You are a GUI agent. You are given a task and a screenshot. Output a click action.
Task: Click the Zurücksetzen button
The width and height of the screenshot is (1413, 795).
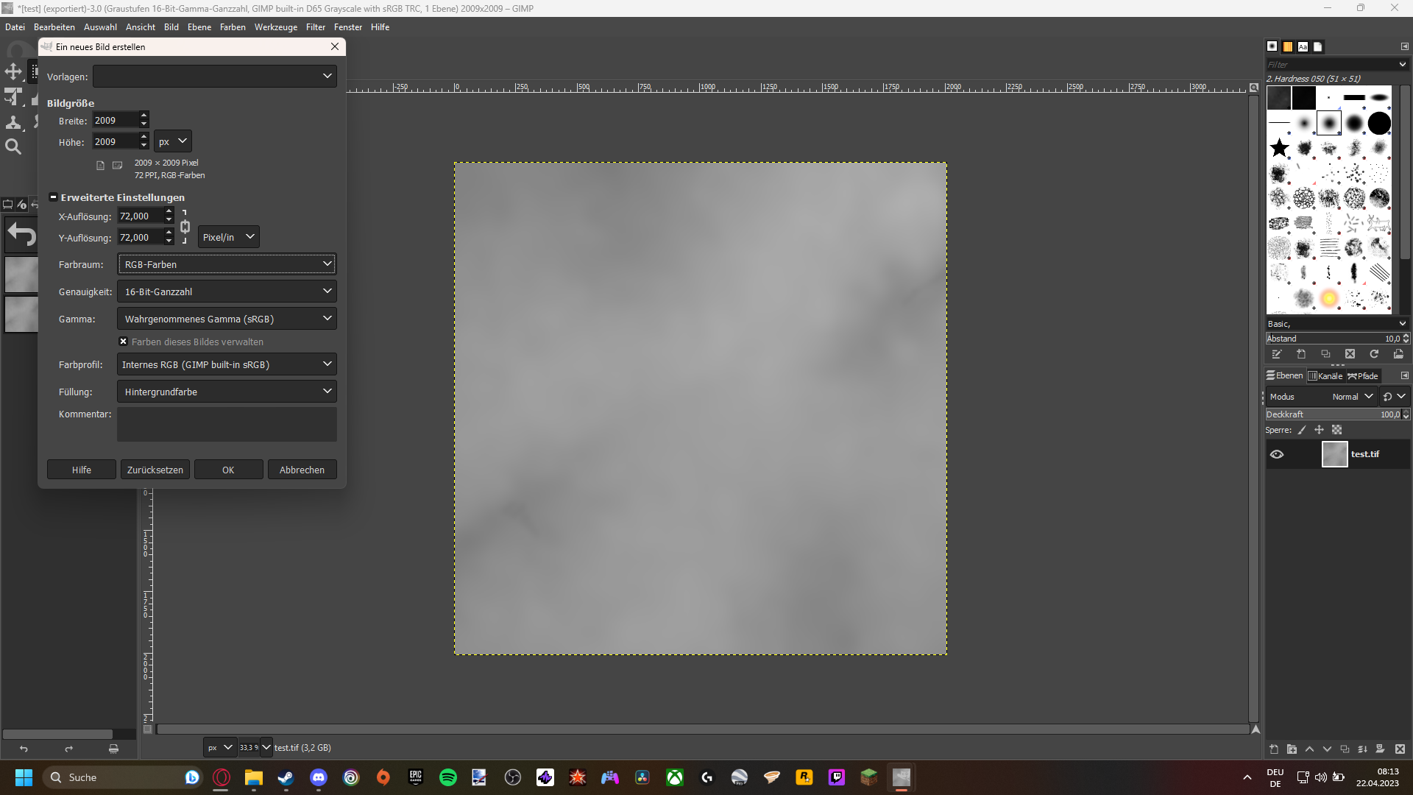[155, 470]
